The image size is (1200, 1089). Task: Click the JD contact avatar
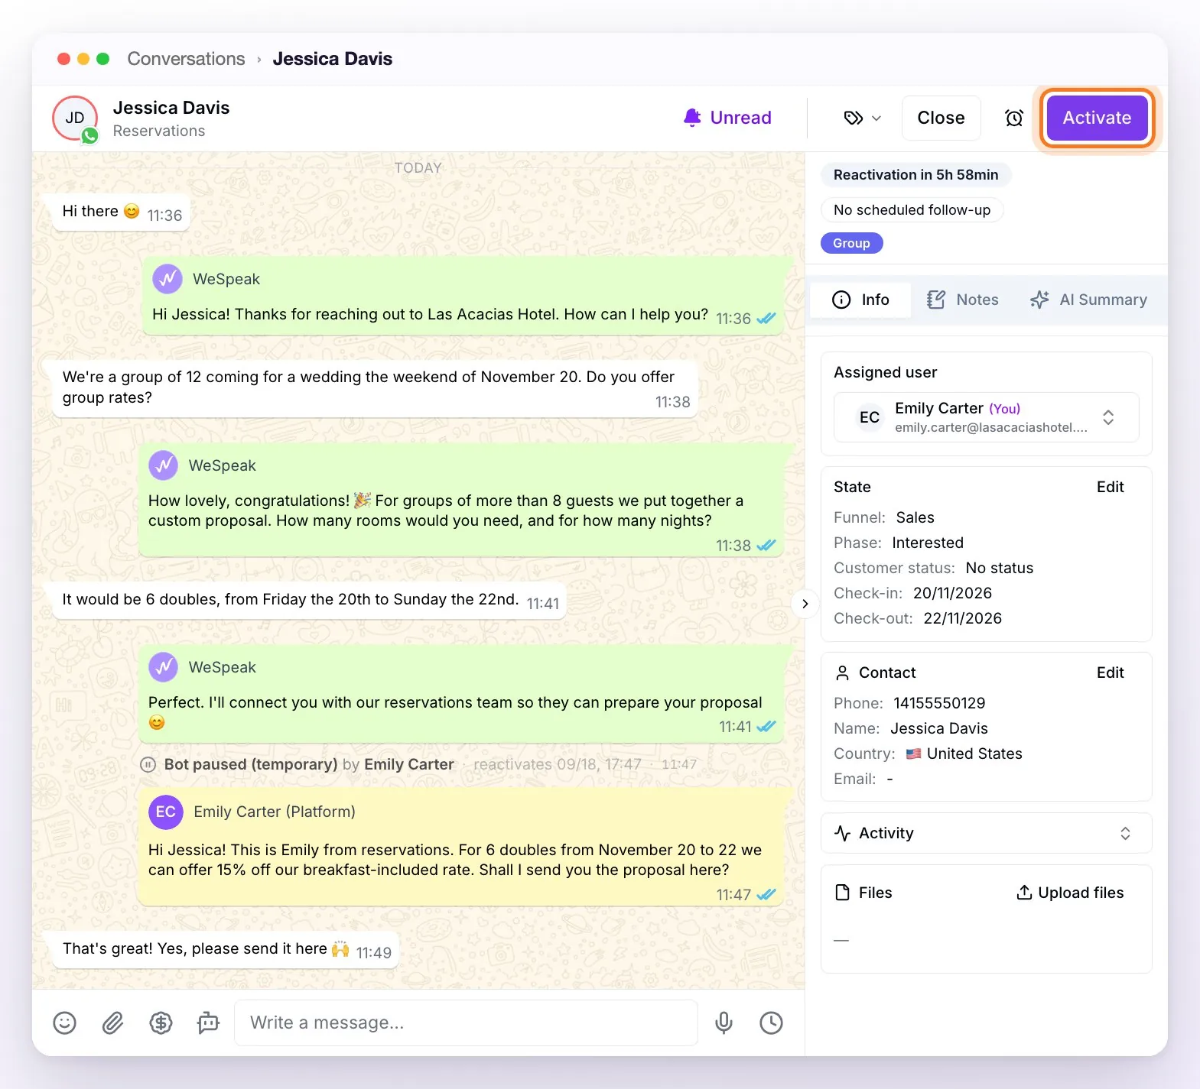click(x=74, y=118)
